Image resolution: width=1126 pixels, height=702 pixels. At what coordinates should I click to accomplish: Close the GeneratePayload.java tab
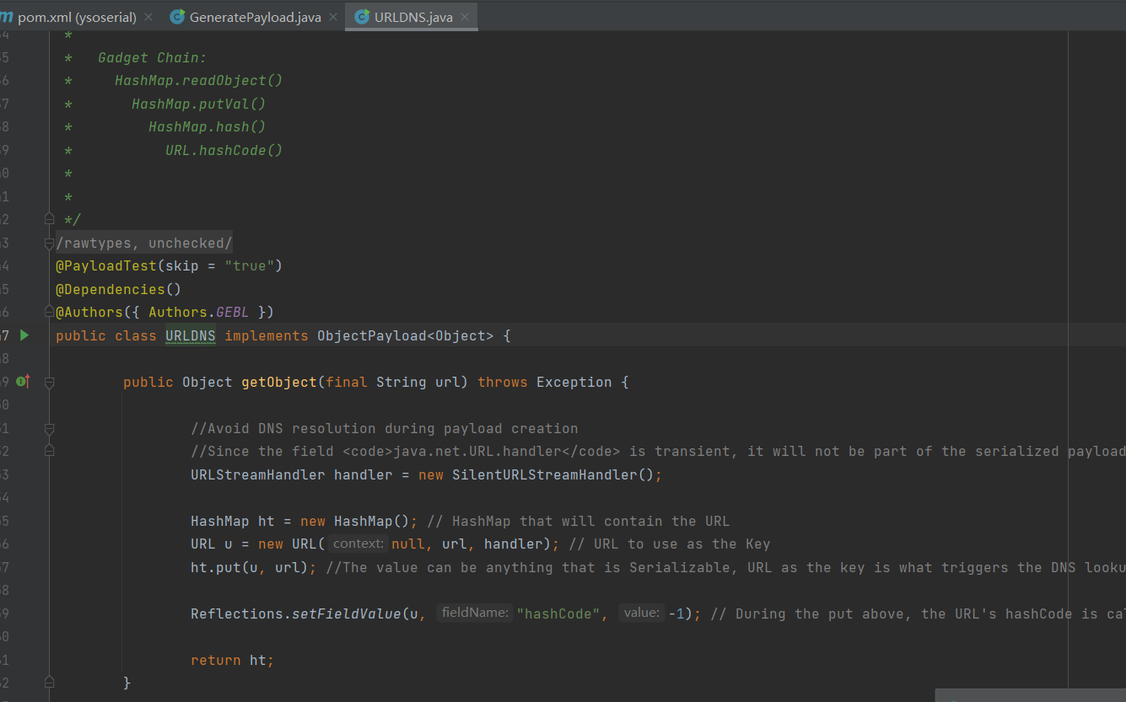(x=332, y=17)
